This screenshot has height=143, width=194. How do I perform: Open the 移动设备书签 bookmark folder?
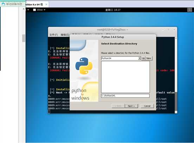[x=12, y=4]
